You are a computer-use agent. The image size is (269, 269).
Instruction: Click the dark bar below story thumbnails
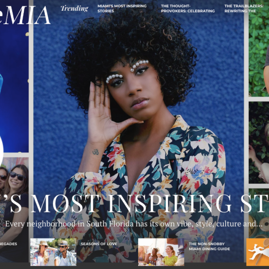pyautogui.click(x=134, y=266)
